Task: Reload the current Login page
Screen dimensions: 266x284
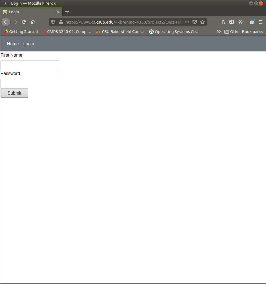Action: [x=24, y=22]
